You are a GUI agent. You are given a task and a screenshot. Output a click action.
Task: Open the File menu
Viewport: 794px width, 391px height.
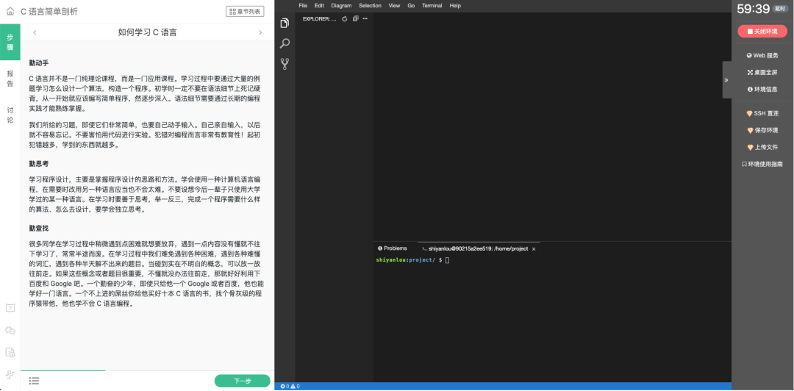(303, 6)
